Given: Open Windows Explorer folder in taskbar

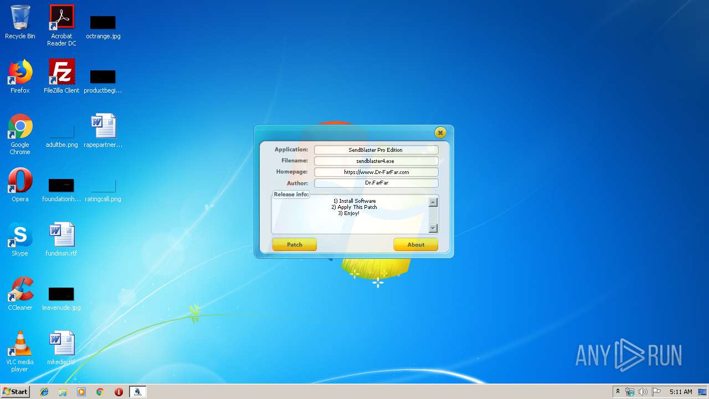Looking at the screenshot, I should 63,392.
